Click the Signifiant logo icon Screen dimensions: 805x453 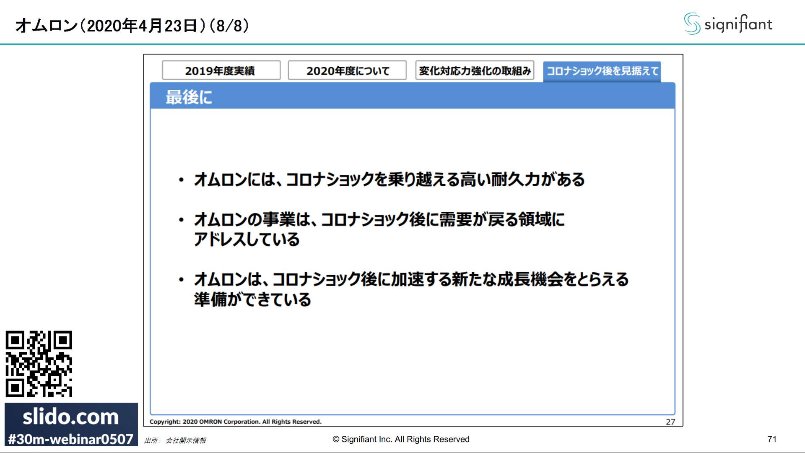click(x=692, y=23)
